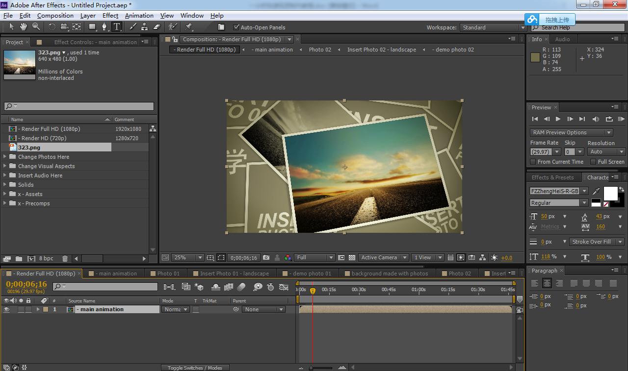Image resolution: width=628 pixels, height=371 pixels.
Task: Enable the From Current Time checkbox
Action: coord(533,162)
